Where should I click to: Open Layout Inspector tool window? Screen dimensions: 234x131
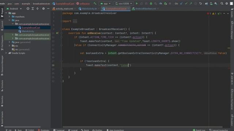pyautogui.click(x=219, y=130)
